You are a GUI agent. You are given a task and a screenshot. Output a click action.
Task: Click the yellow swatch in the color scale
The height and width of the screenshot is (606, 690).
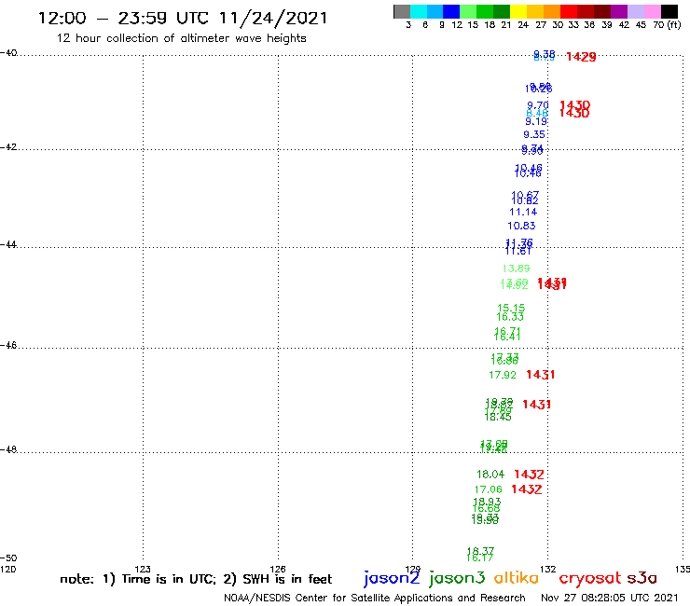[x=518, y=11]
